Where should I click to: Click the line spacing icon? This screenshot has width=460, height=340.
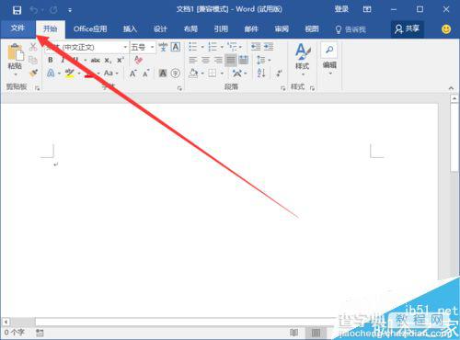click(260, 60)
